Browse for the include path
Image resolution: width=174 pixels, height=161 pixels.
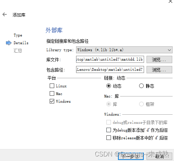[159, 70]
